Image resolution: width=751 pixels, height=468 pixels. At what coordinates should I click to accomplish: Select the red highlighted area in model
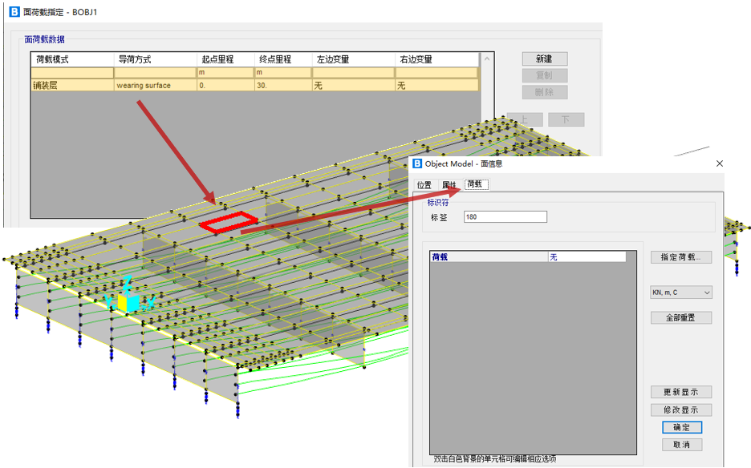point(229,223)
